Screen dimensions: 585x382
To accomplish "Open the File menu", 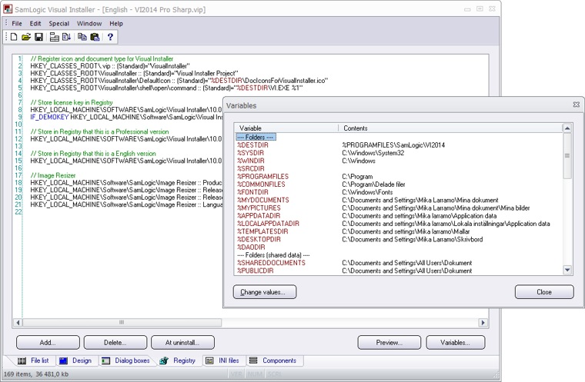I will pos(17,24).
